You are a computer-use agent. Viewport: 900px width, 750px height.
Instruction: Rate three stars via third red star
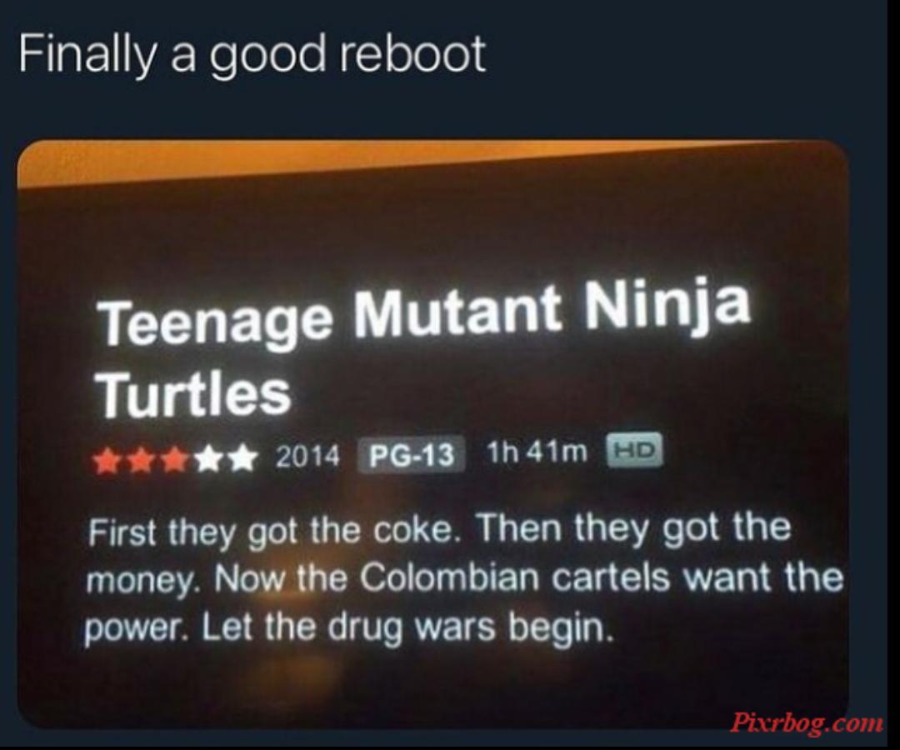[174, 459]
